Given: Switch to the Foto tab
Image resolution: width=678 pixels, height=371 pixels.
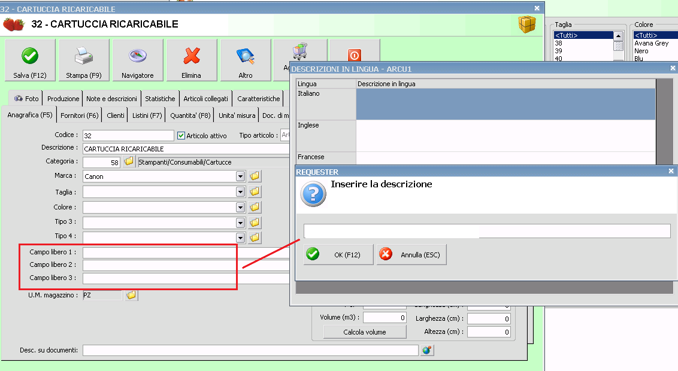Looking at the screenshot, I should pyautogui.click(x=26, y=99).
